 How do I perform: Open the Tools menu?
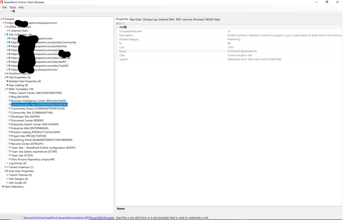coord(13,7)
